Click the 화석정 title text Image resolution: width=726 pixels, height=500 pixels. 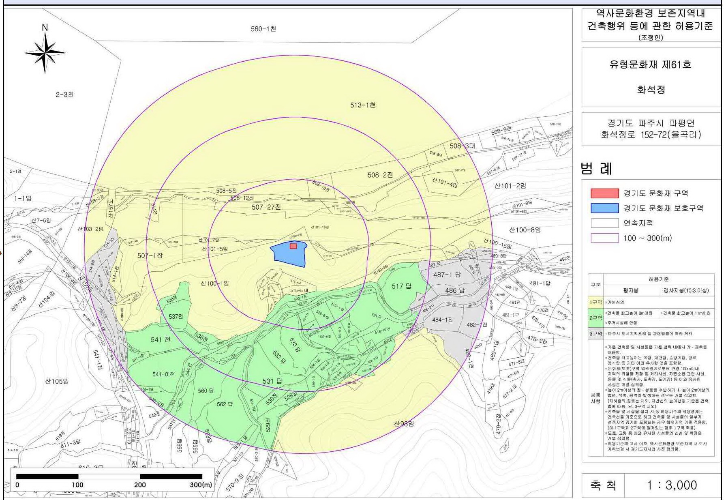(651, 90)
